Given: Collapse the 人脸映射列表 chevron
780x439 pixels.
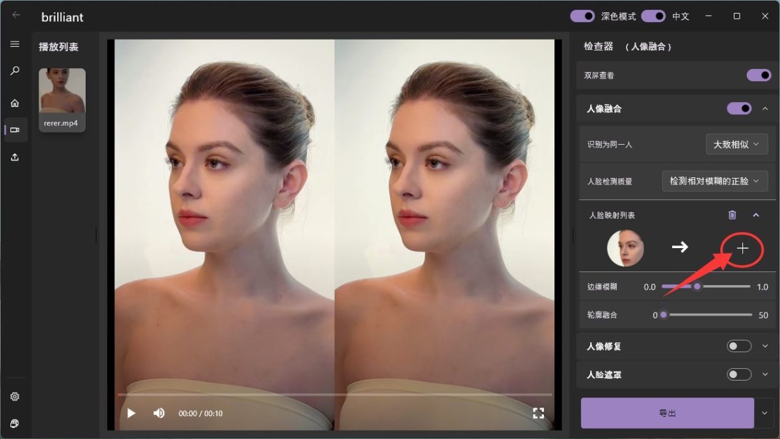Looking at the screenshot, I should point(756,215).
